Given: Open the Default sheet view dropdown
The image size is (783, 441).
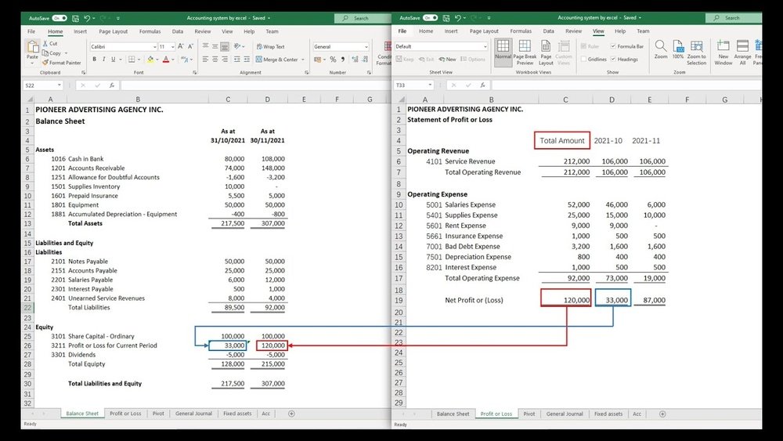Looking at the screenshot, I should click(x=484, y=47).
